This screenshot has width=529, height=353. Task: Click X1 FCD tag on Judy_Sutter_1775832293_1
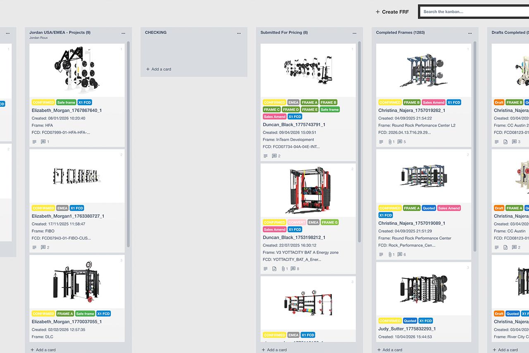(426, 321)
